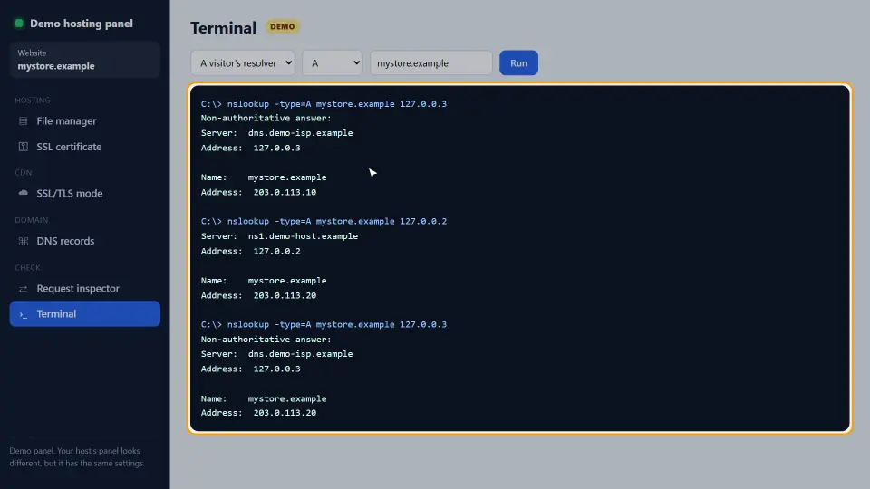Open the resolver dropdown 'A visitor's resolver'
This screenshot has width=870, height=489.
243,62
